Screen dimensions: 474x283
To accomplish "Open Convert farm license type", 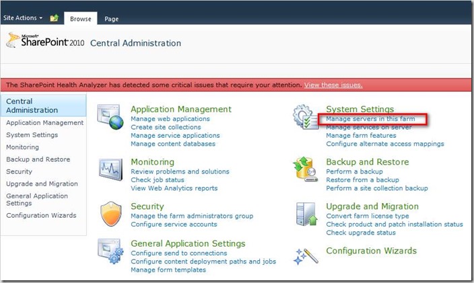I will tap(368, 216).
